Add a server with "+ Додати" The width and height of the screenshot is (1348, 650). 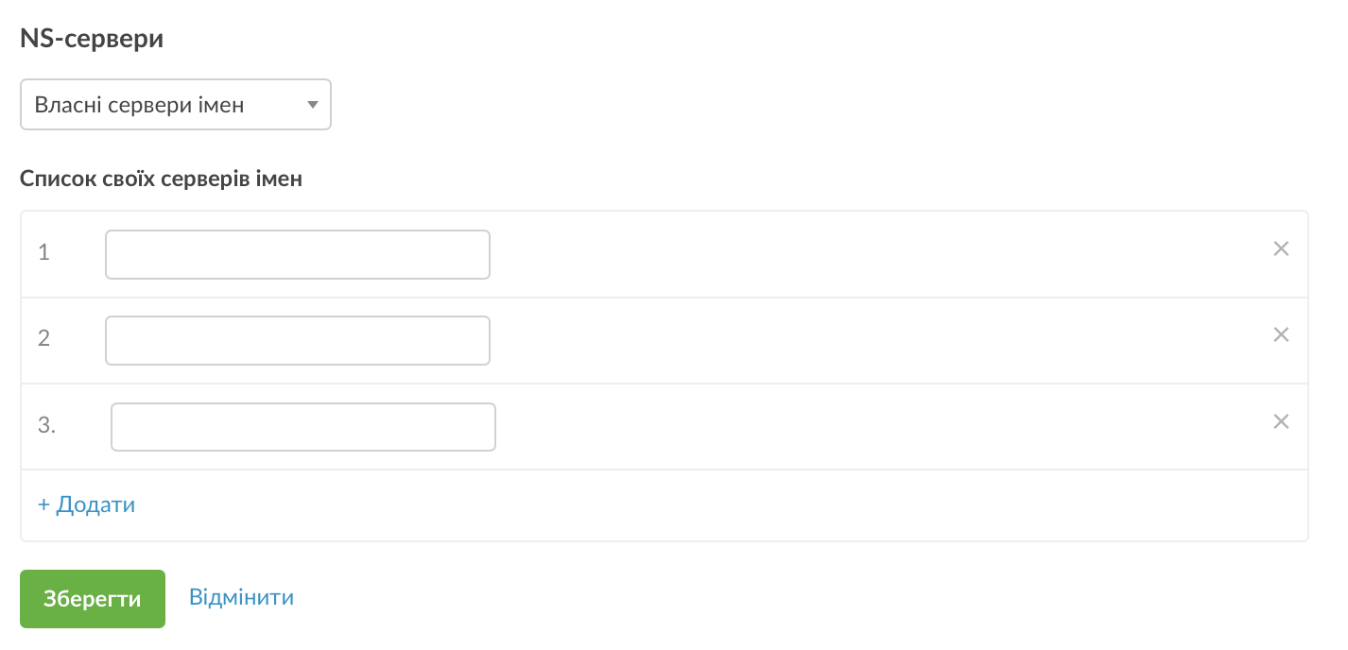[x=86, y=505]
